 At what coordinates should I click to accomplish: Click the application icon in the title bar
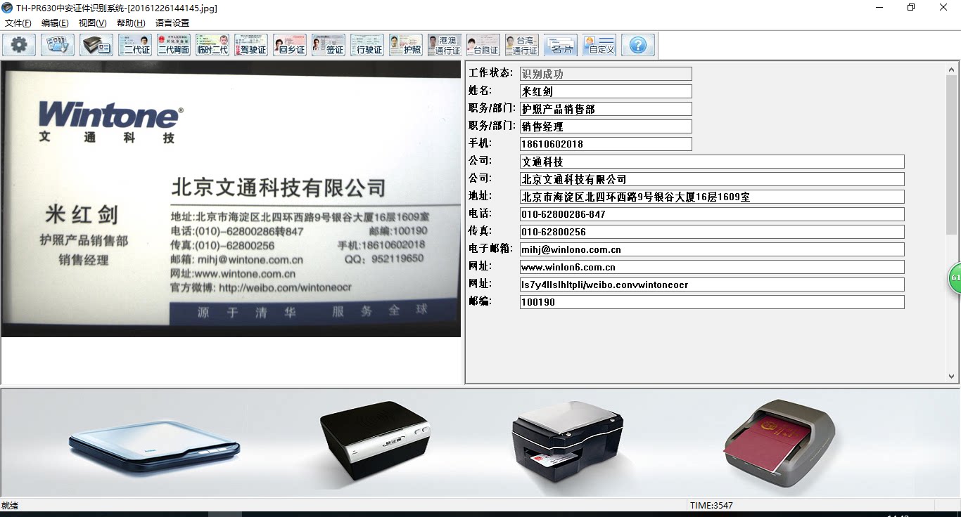tap(7, 8)
